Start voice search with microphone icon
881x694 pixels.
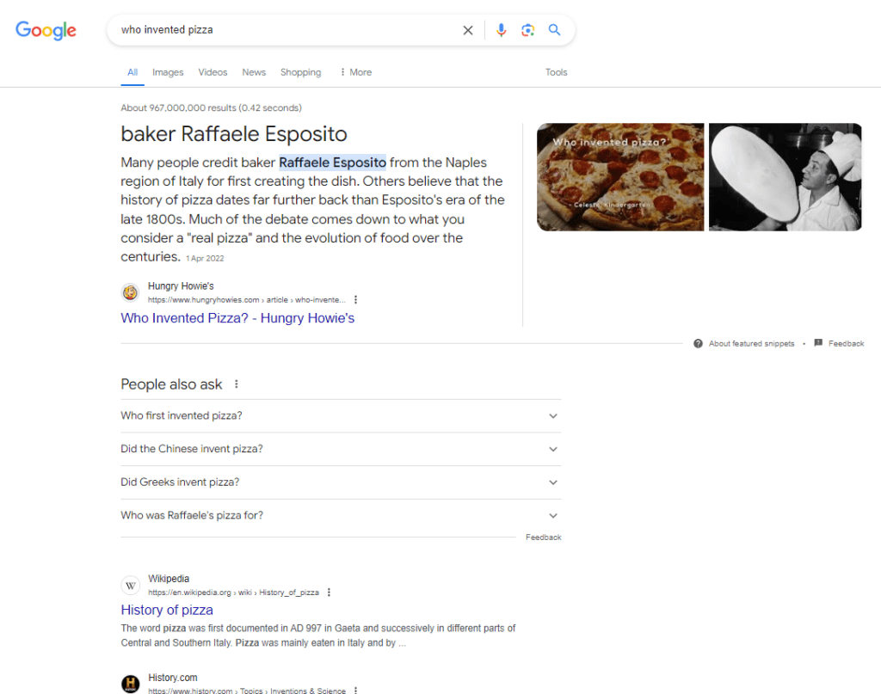(x=502, y=30)
